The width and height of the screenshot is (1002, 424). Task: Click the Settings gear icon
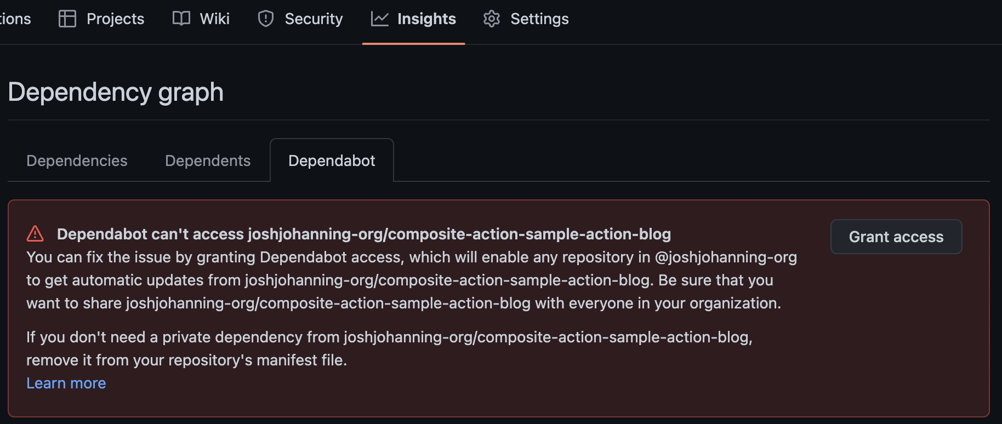coord(492,19)
